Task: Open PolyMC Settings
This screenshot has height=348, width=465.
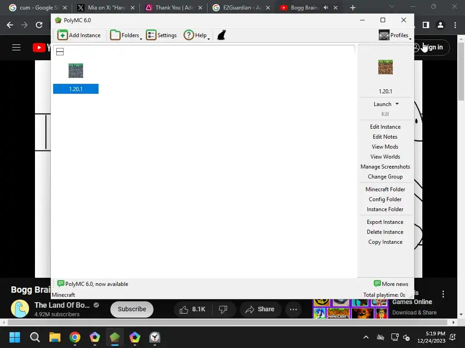Action: coord(161,35)
